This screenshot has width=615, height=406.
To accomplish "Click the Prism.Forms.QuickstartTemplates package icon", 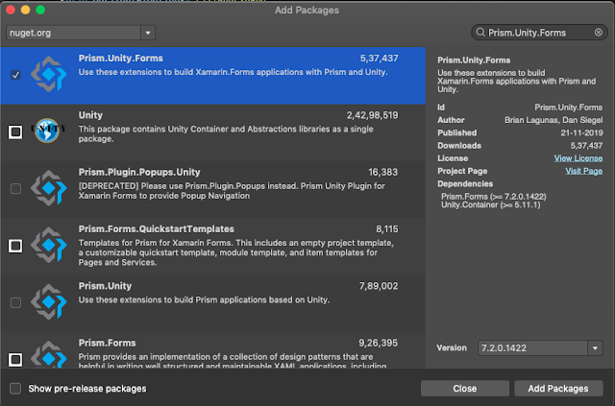I will coord(49,245).
